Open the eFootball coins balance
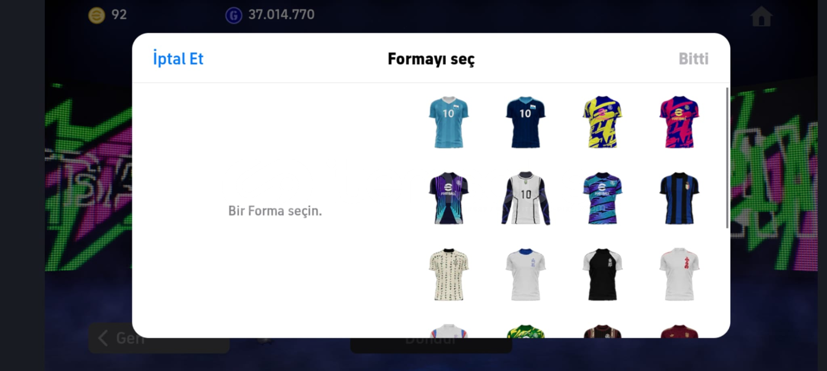Screen dimensions: 827x371 coord(108,15)
